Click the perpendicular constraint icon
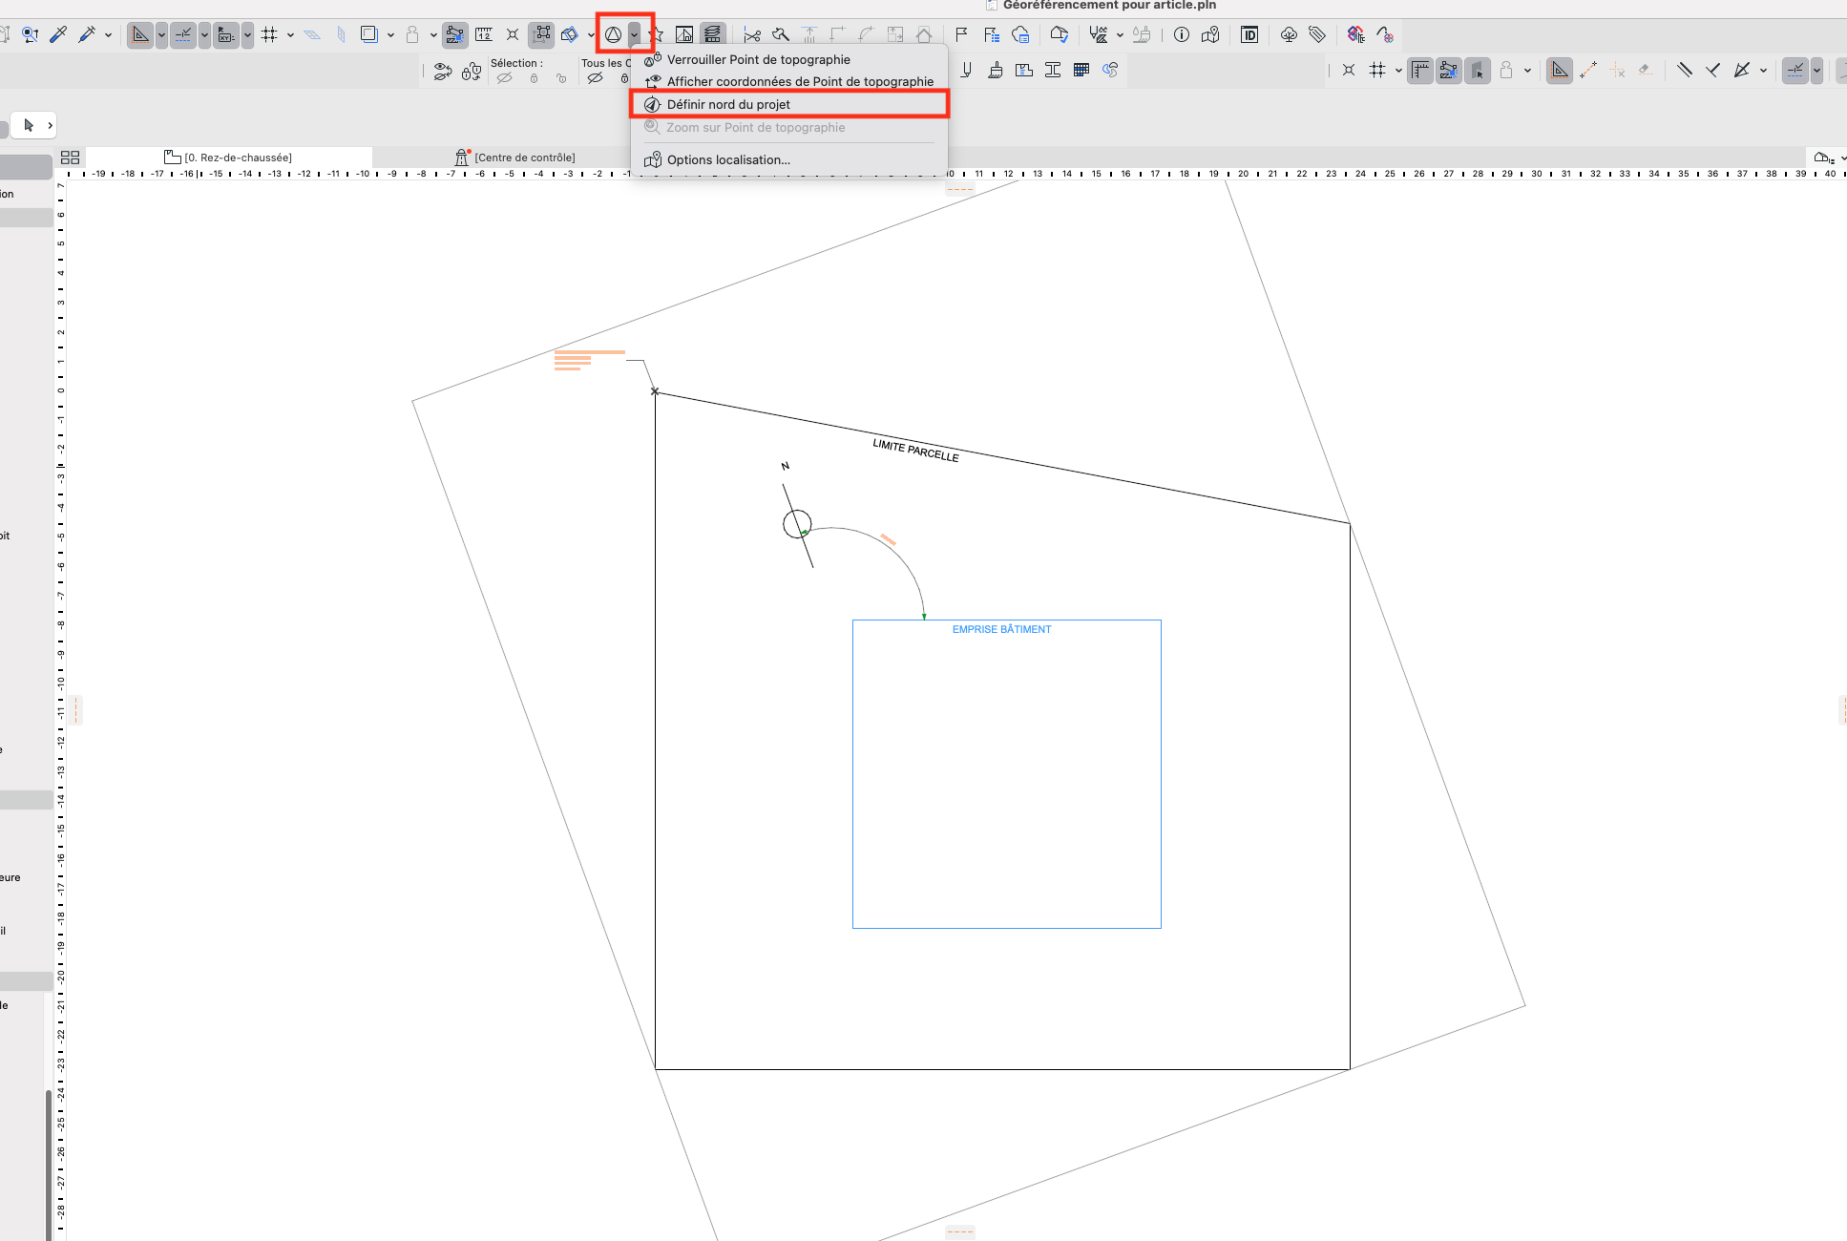 [x=1713, y=70]
